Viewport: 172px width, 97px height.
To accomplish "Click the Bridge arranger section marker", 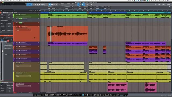I will (x=117, y=13).
